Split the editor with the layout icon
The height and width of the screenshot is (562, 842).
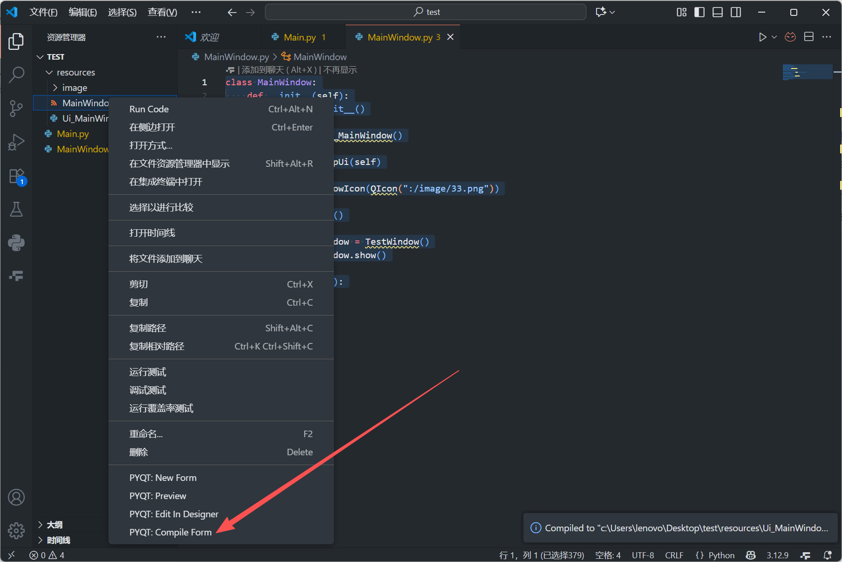[x=809, y=37]
